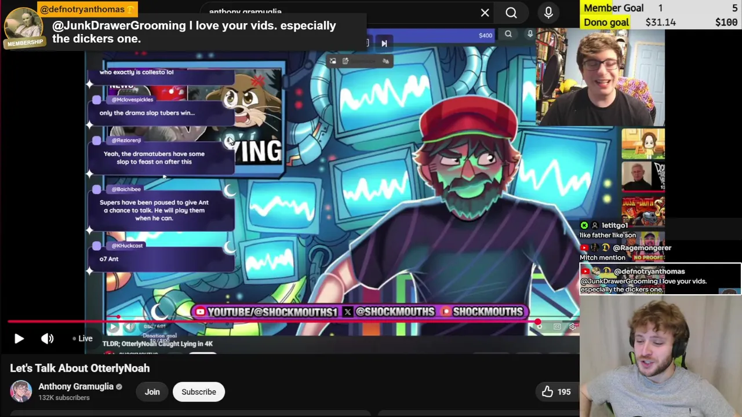The height and width of the screenshot is (417, 742).
Task: Like the video showing 195 likes
Action: click(556, 392)
